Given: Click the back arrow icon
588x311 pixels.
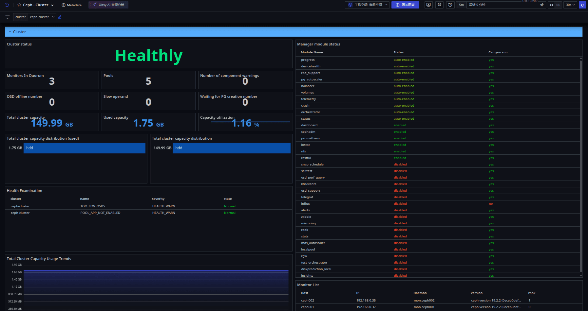Looking at the screenshot, I should click(x=7, y=5).
